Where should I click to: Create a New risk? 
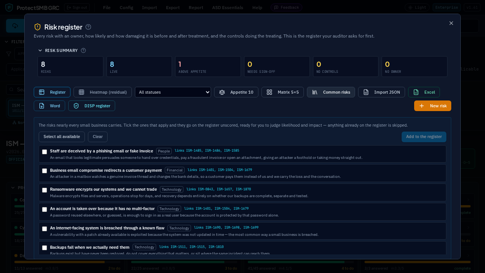433,106
